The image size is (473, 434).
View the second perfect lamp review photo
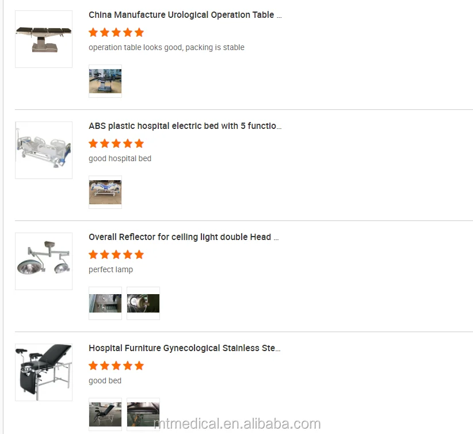tap(143, 303)
